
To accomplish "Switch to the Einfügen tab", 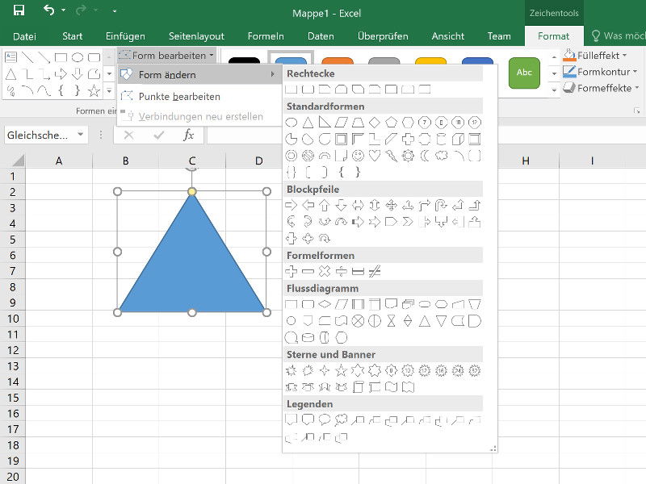I will 125,36.
